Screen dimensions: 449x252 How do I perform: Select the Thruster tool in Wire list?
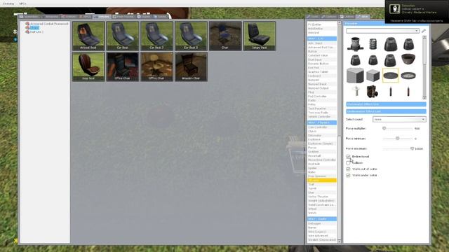point(321,181)
